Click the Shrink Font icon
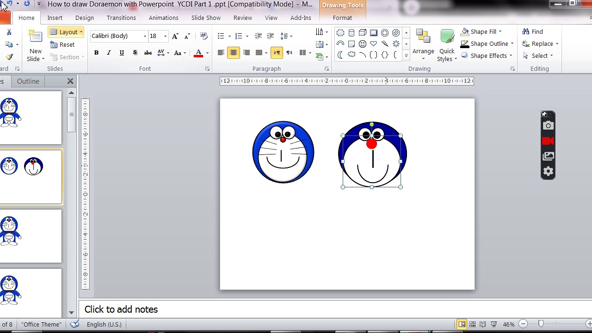This screenshot has width=592, height=333. (187, 36)
